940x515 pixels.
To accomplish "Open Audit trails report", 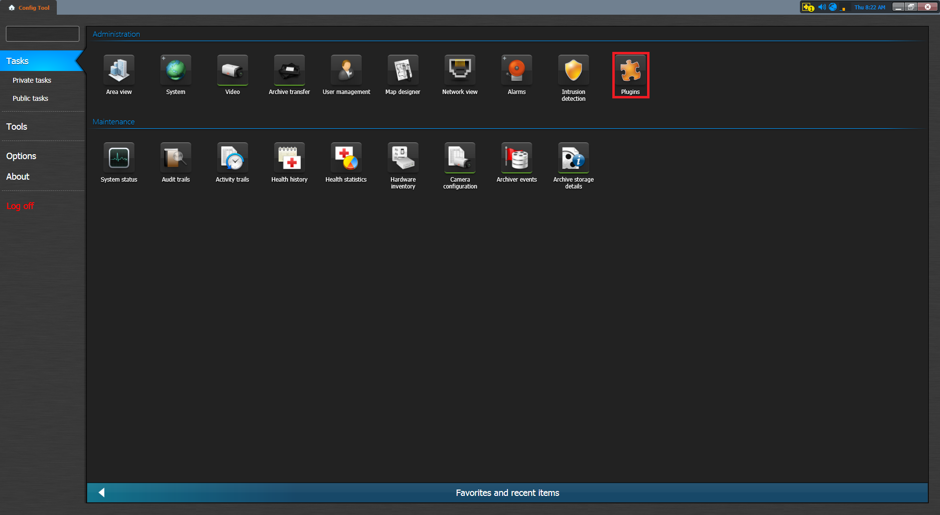I will click(x=175, y=159).
